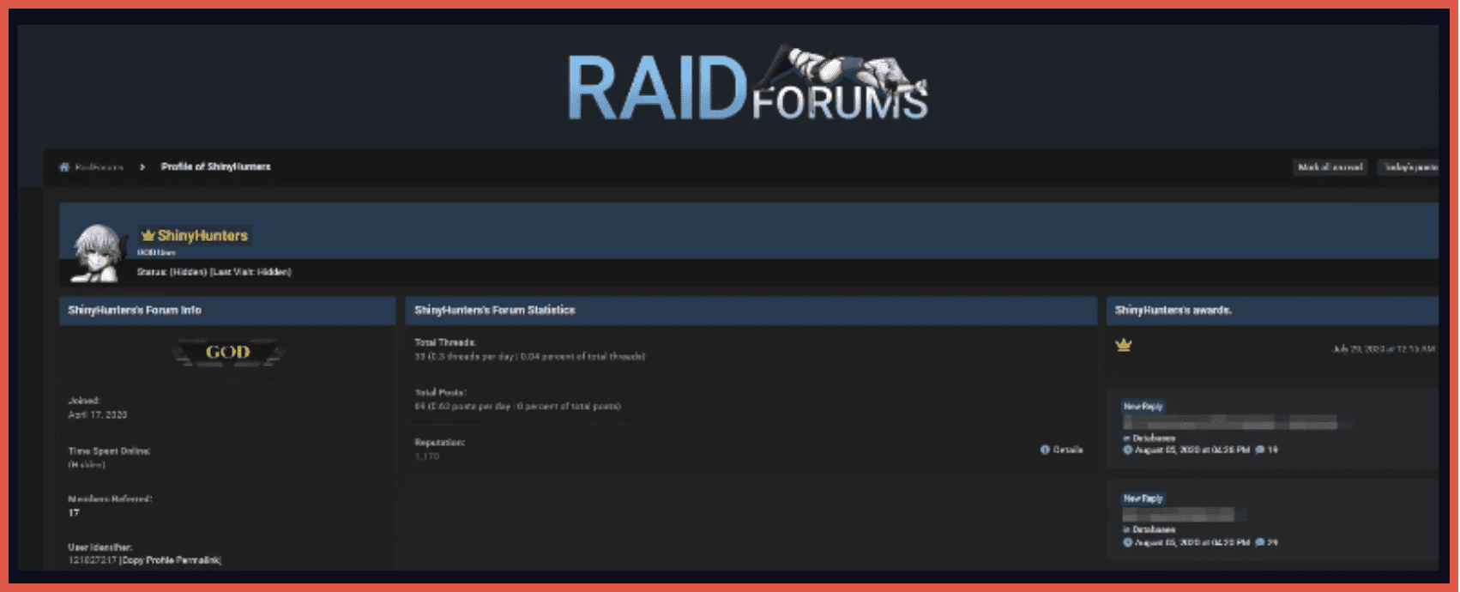Click the clock icon beside 04:50 PM
Image resolution: width=1460 pixels, height=592 pixels.
pos(1128,542)
